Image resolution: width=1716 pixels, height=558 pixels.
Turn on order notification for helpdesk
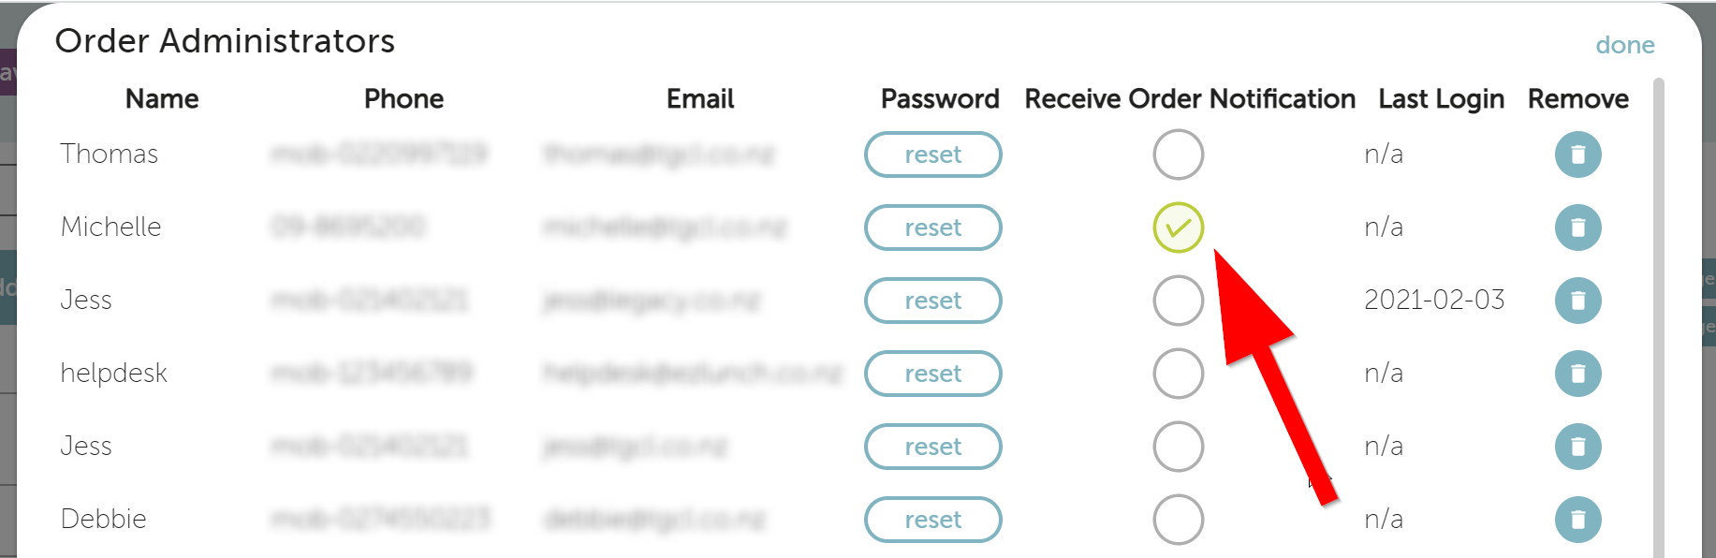click(1178, 374)
